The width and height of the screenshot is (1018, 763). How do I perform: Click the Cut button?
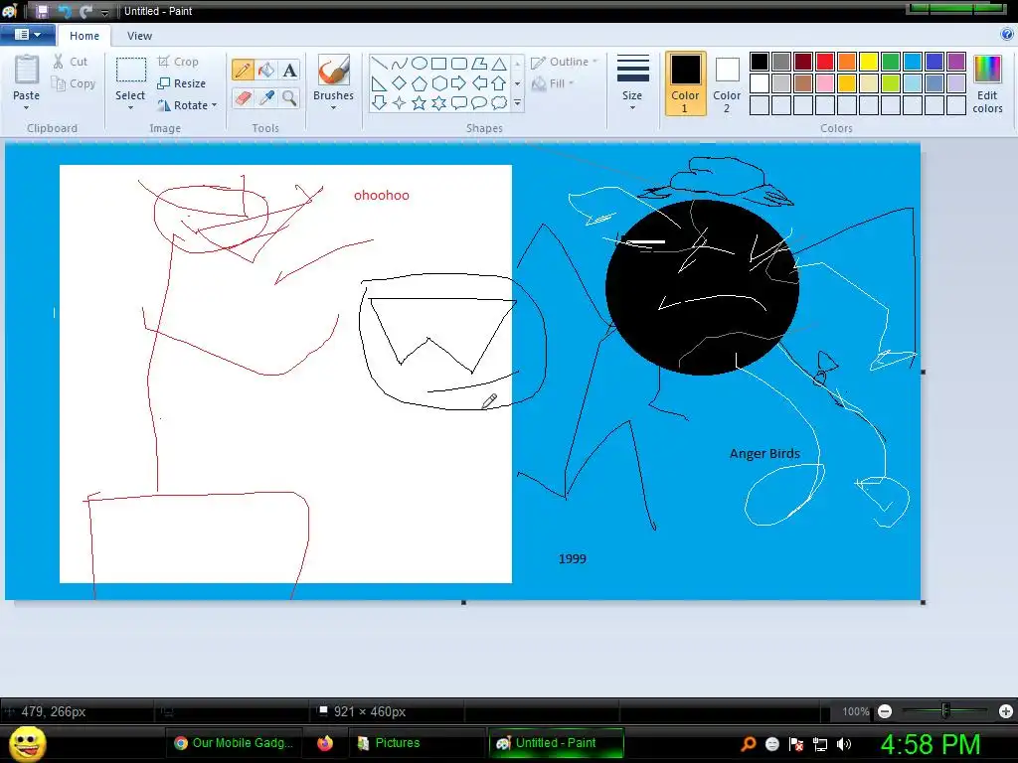[71, 62]
